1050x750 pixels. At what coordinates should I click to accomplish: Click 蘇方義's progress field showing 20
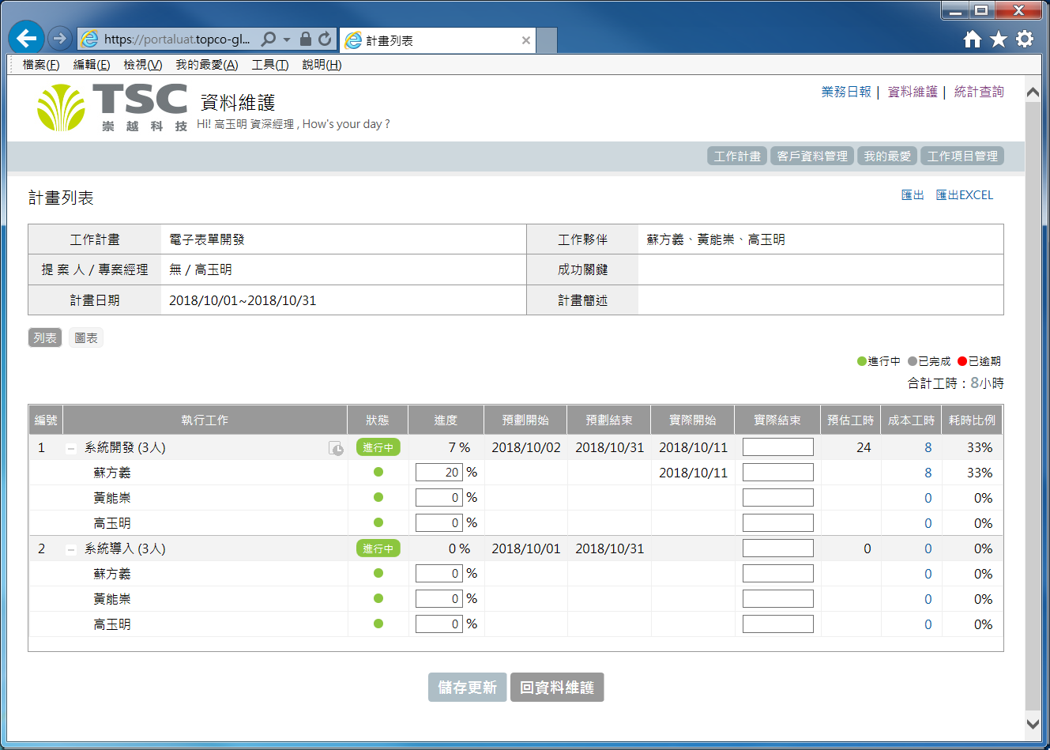438,473
